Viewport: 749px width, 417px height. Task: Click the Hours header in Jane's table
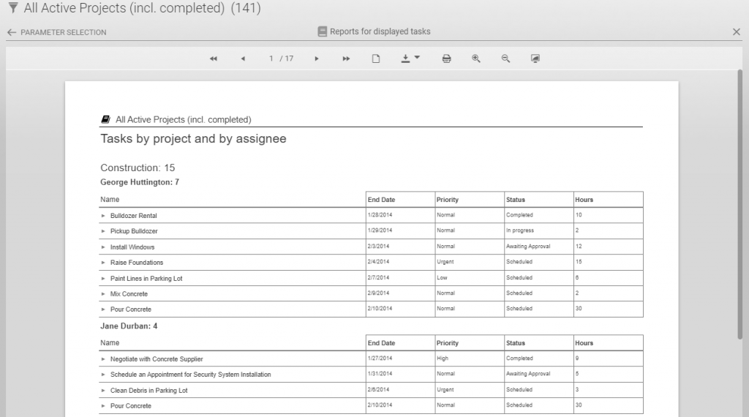584,343
